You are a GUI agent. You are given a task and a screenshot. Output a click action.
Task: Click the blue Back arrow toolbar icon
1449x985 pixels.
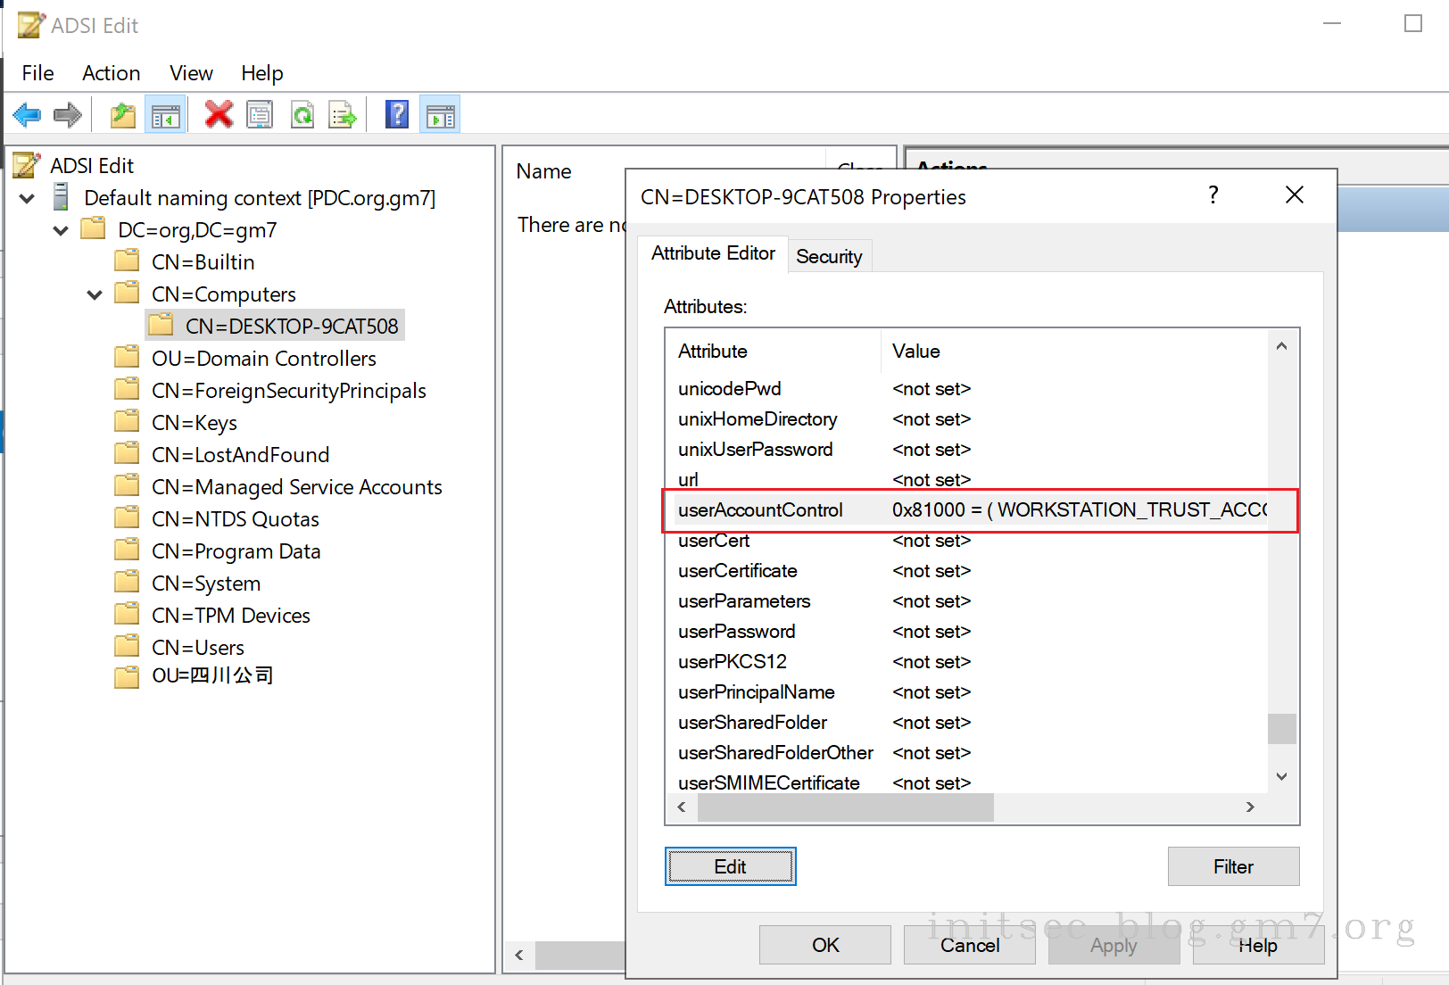click(27, 115)
